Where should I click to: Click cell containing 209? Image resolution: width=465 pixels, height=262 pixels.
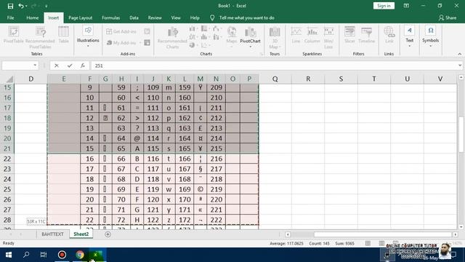click(217, 87)
